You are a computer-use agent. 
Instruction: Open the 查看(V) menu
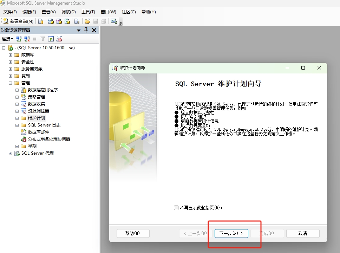click(x=49, y=12)
